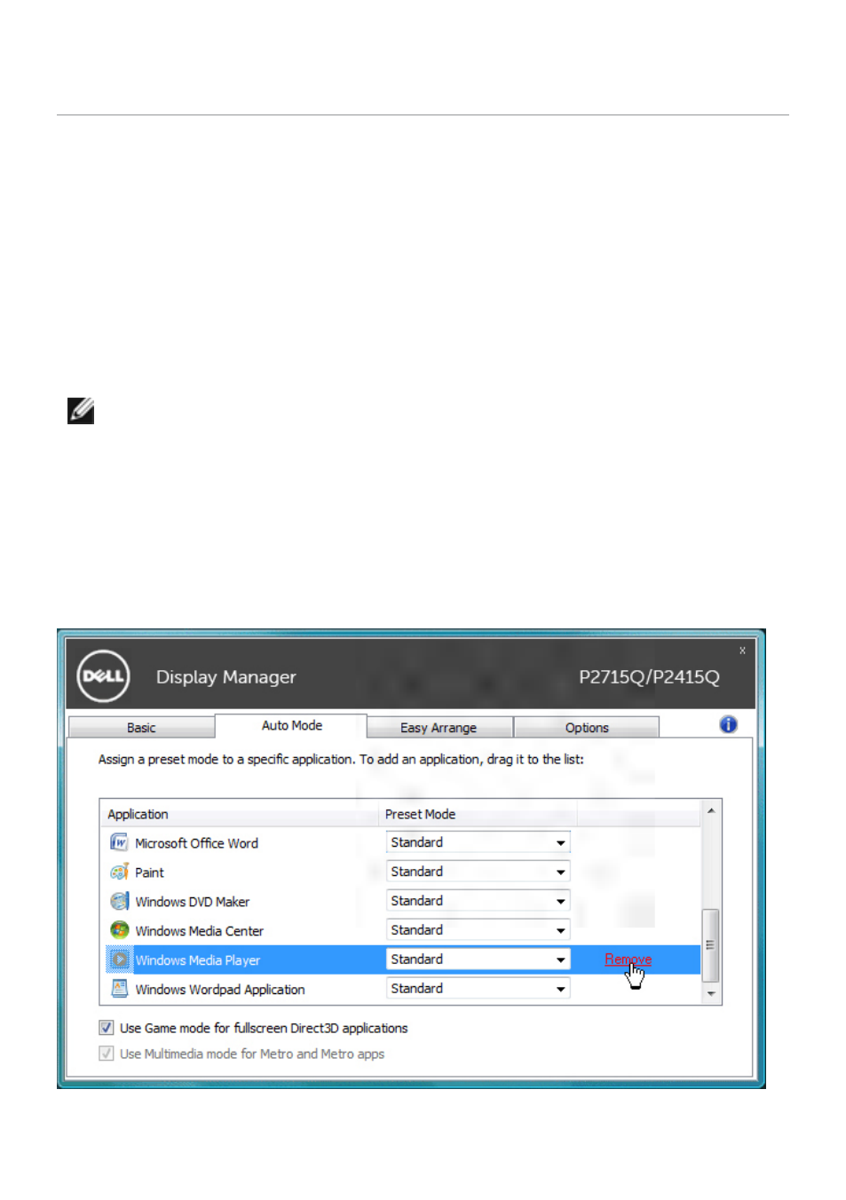Screen dimensions: 846x1200
Task: Select the Microsoft Office Word row text
Action: click(196, 843)
